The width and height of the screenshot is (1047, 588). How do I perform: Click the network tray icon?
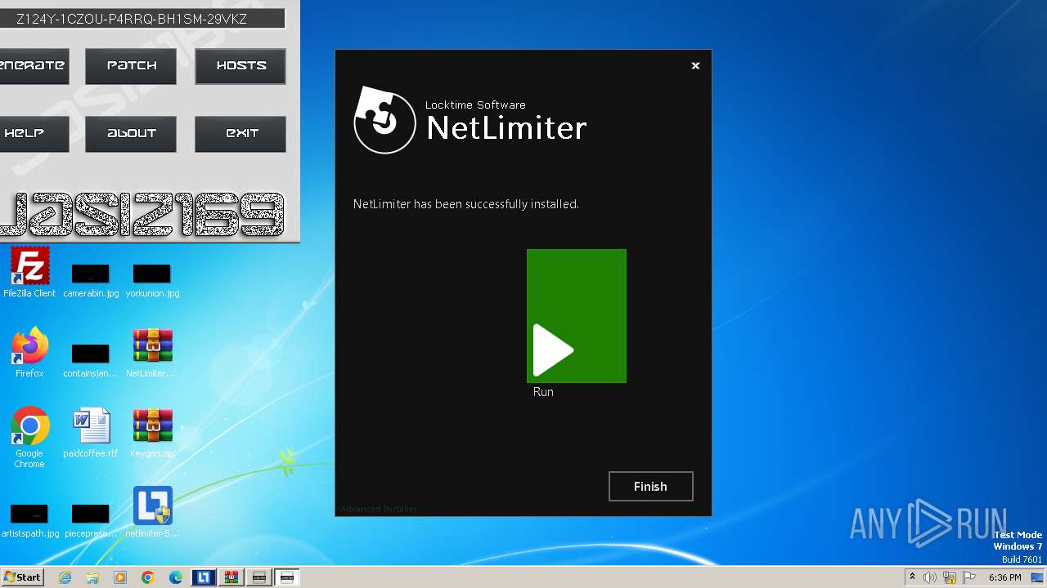(x=950, y=577)
